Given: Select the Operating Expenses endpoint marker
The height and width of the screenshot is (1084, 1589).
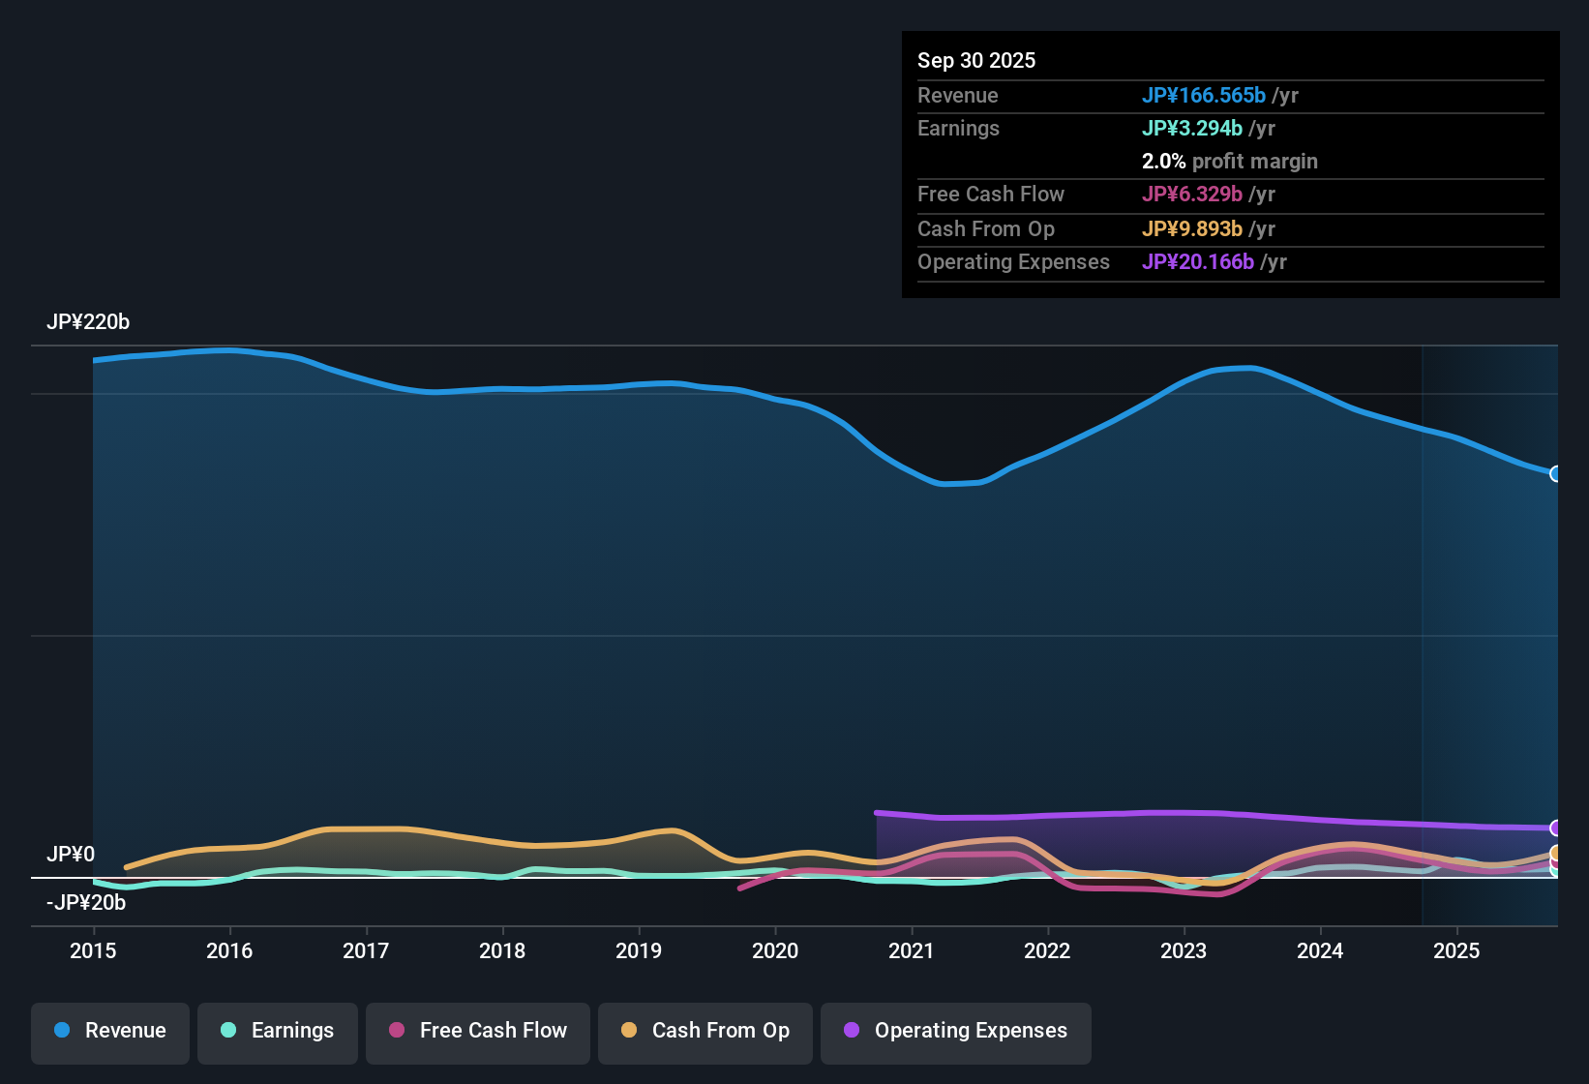Looking at the screenshot, I should pyautogui.click(x=1555, y=828).
